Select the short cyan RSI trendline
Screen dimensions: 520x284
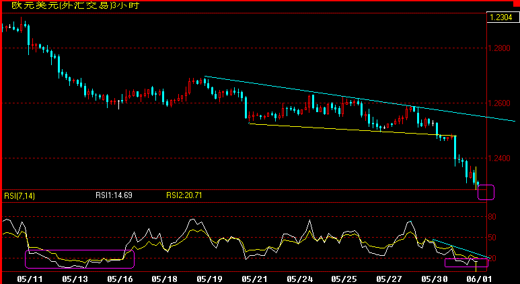(x=461, y=248)
